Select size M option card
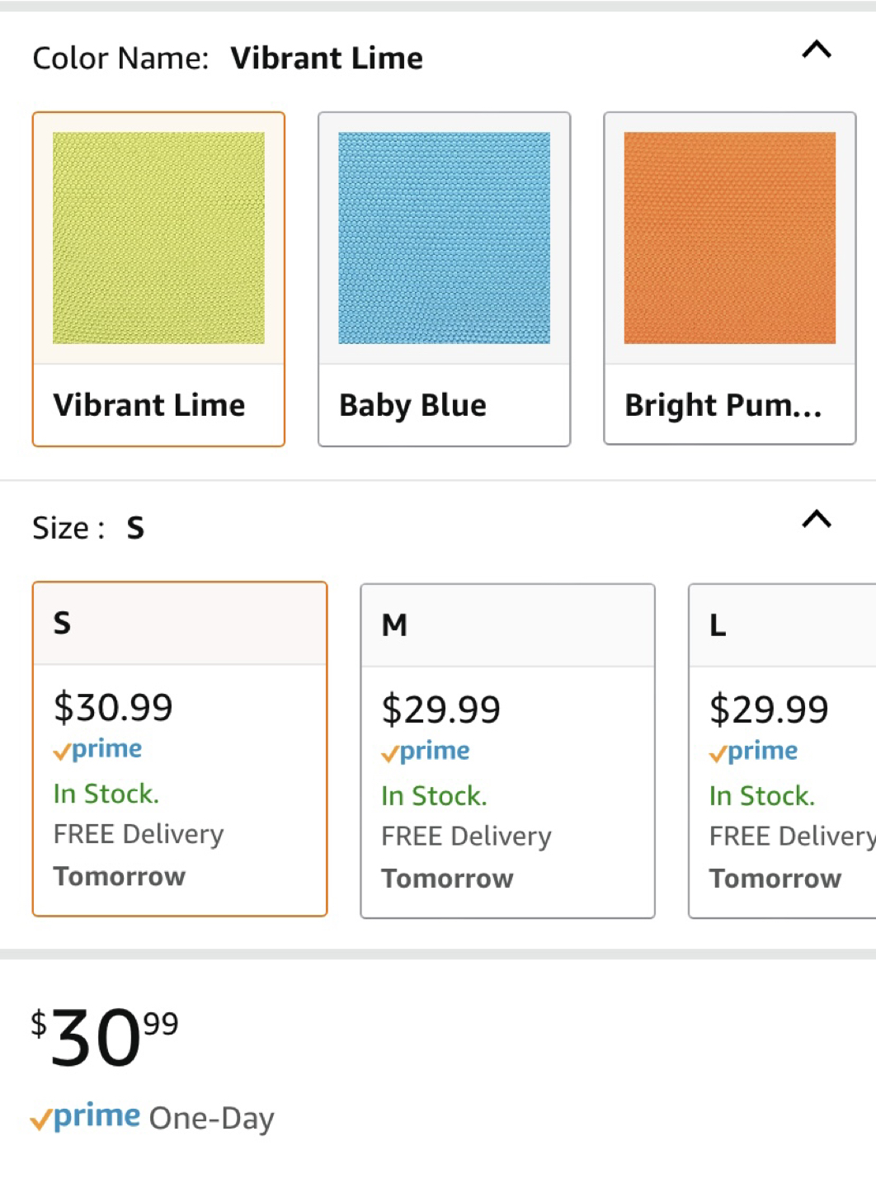This screenshot has height=1188, width=876. pos(507,751)
